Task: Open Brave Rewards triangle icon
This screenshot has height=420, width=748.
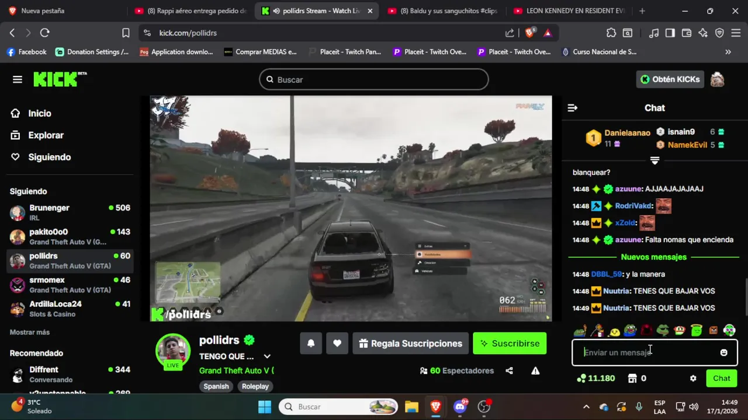Action: pos(548,33)
